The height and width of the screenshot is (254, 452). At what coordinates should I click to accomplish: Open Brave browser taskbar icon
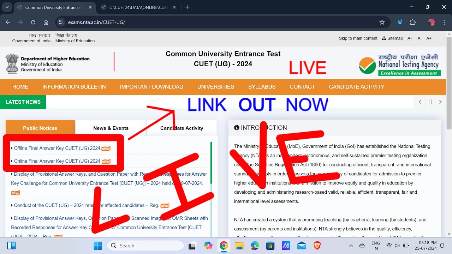(317, 246)
